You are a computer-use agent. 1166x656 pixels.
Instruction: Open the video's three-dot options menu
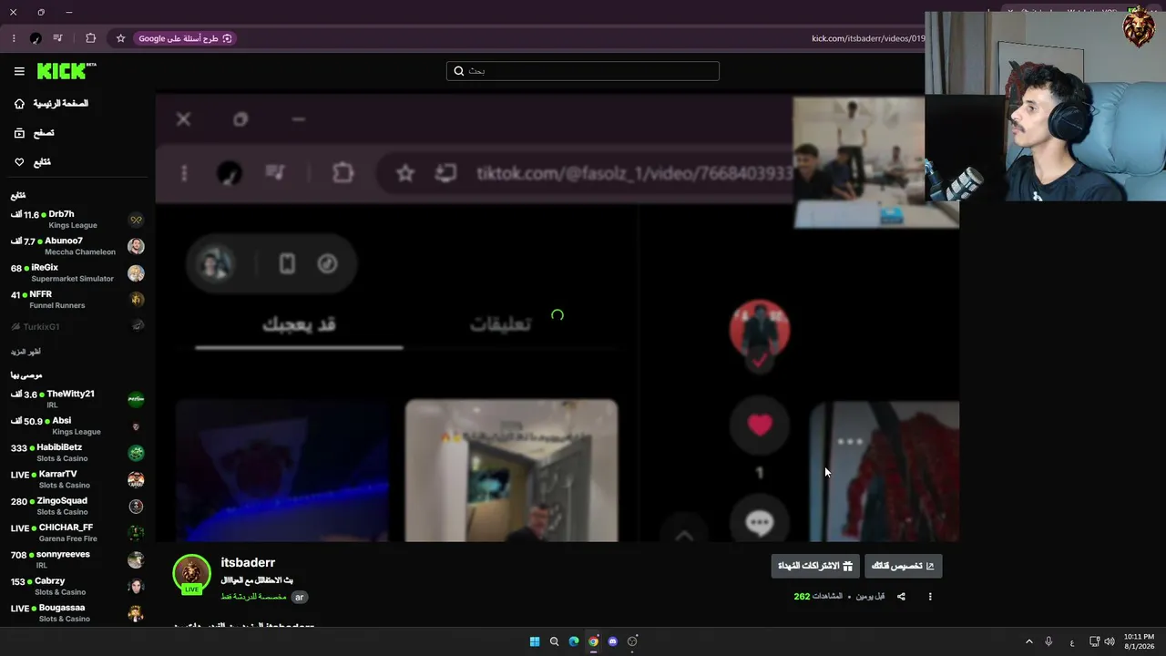click(930, 597)
